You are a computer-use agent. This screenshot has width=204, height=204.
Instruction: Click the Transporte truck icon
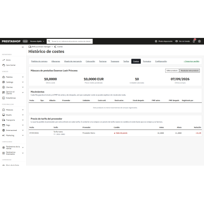(4, 120)
